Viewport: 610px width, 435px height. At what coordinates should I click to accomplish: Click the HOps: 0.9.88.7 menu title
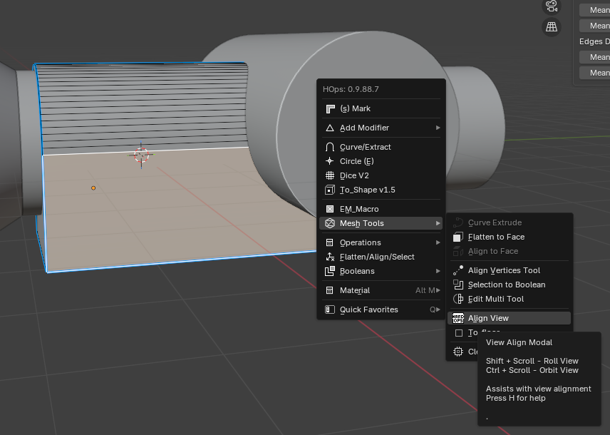(x=351, y=89)
